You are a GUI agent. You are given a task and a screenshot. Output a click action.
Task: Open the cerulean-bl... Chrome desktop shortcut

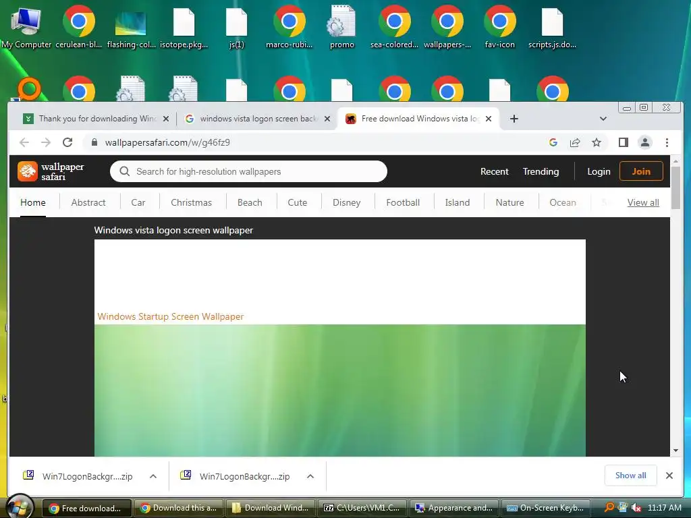(78, 26)
